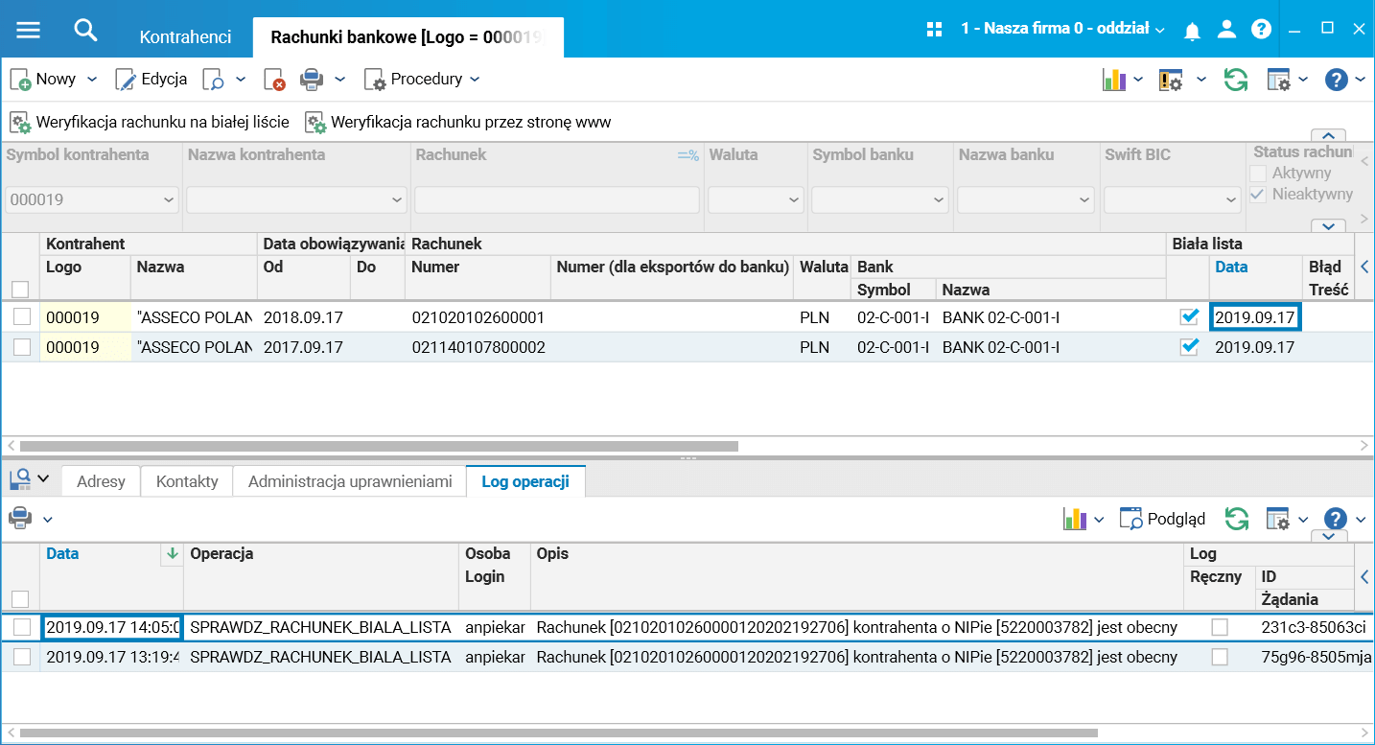Open the Kontakty tab
Viewport: 1375px width, 745px height.
pos(187,481)
